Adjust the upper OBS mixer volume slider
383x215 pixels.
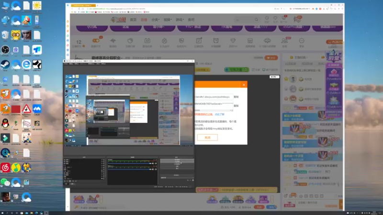130,163
